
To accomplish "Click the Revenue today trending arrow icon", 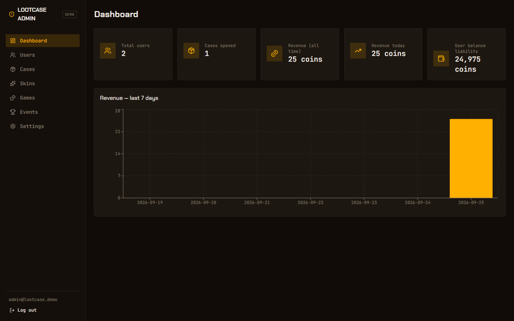I will (x=358, y=51).
